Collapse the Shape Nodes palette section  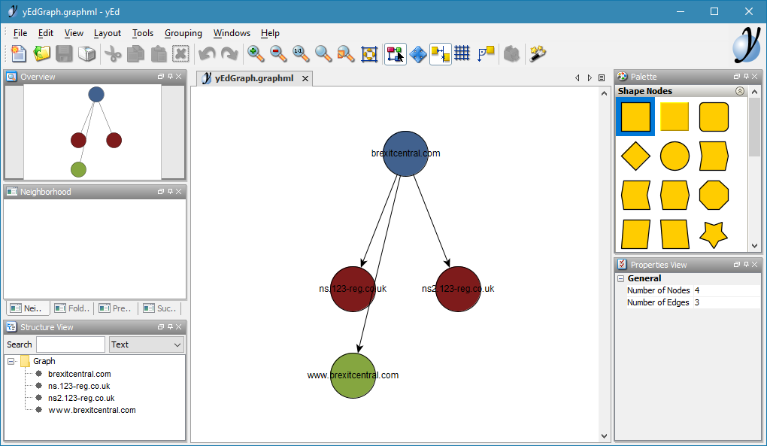(x=740, y=91)
